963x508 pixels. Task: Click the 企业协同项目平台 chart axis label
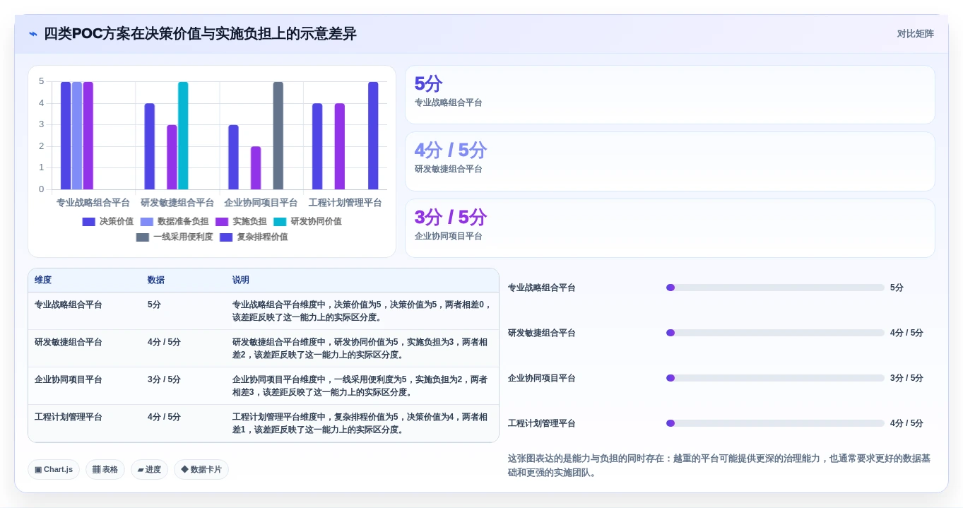click(x=261, y=203)
